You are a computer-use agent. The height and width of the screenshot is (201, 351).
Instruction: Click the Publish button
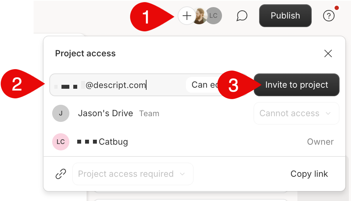click(285, 16)
